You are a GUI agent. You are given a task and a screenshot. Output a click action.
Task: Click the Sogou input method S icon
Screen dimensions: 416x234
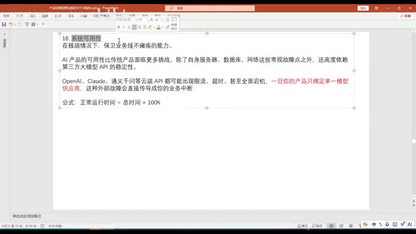coord(365,224)
